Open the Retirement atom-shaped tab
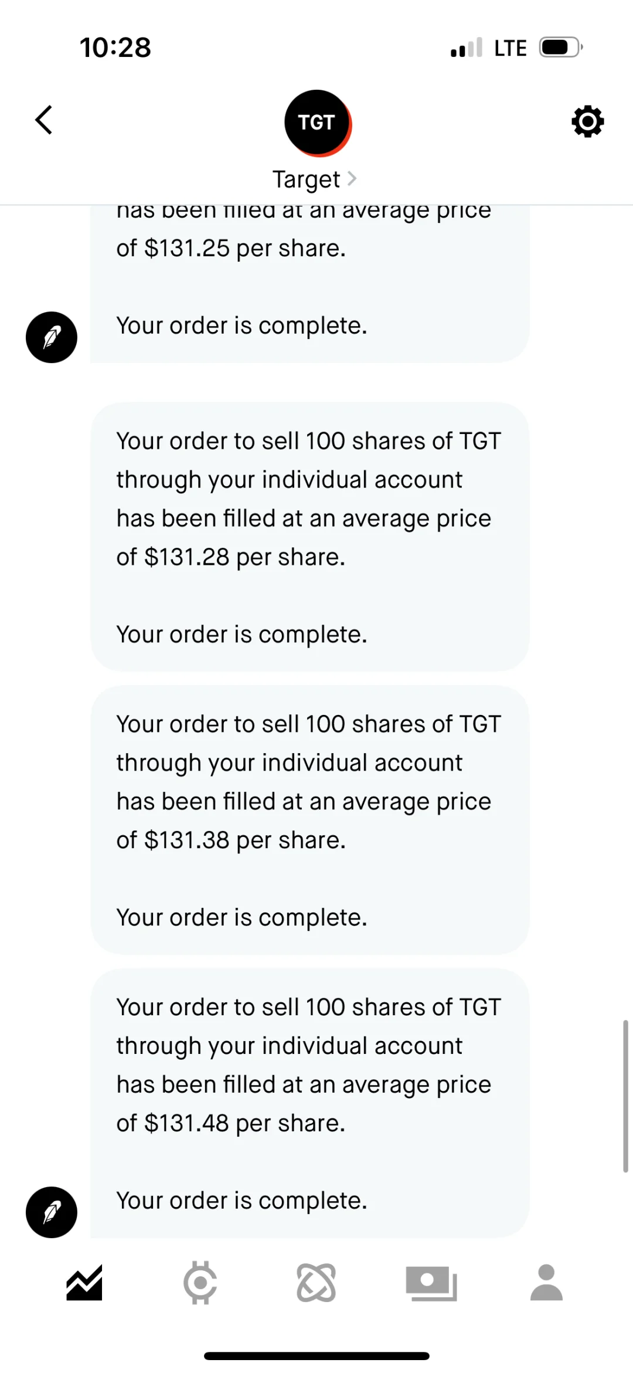The height and width of the screenshot is (1373, 633). coord(316,1283)
